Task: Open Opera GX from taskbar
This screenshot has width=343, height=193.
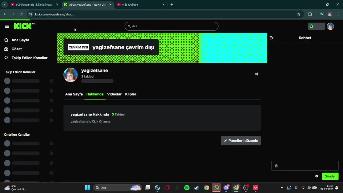Action: (x=167, y=188)
